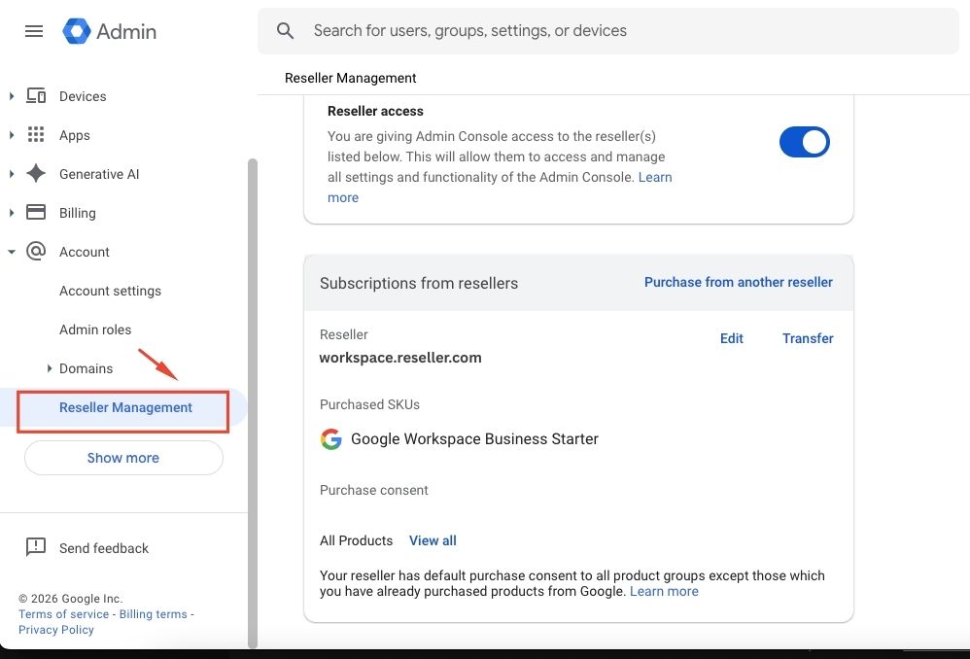Disable the Reseller access toggle
Viewport: 970px width, 659px height.
point(805,141)
